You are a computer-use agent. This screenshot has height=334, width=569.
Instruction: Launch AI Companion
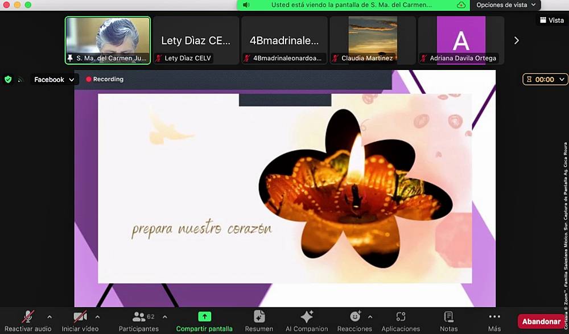307,321
